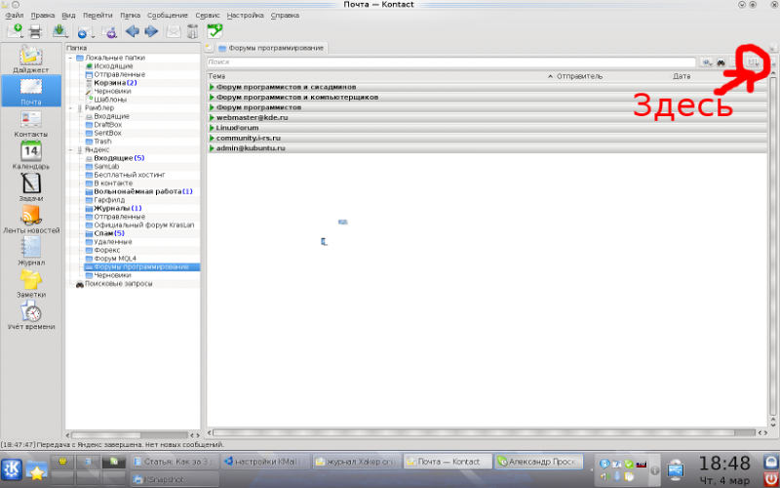Viewport: 780px width, 488px height.
Task: Click the Print toolbar icon
Action: (35, 31)
